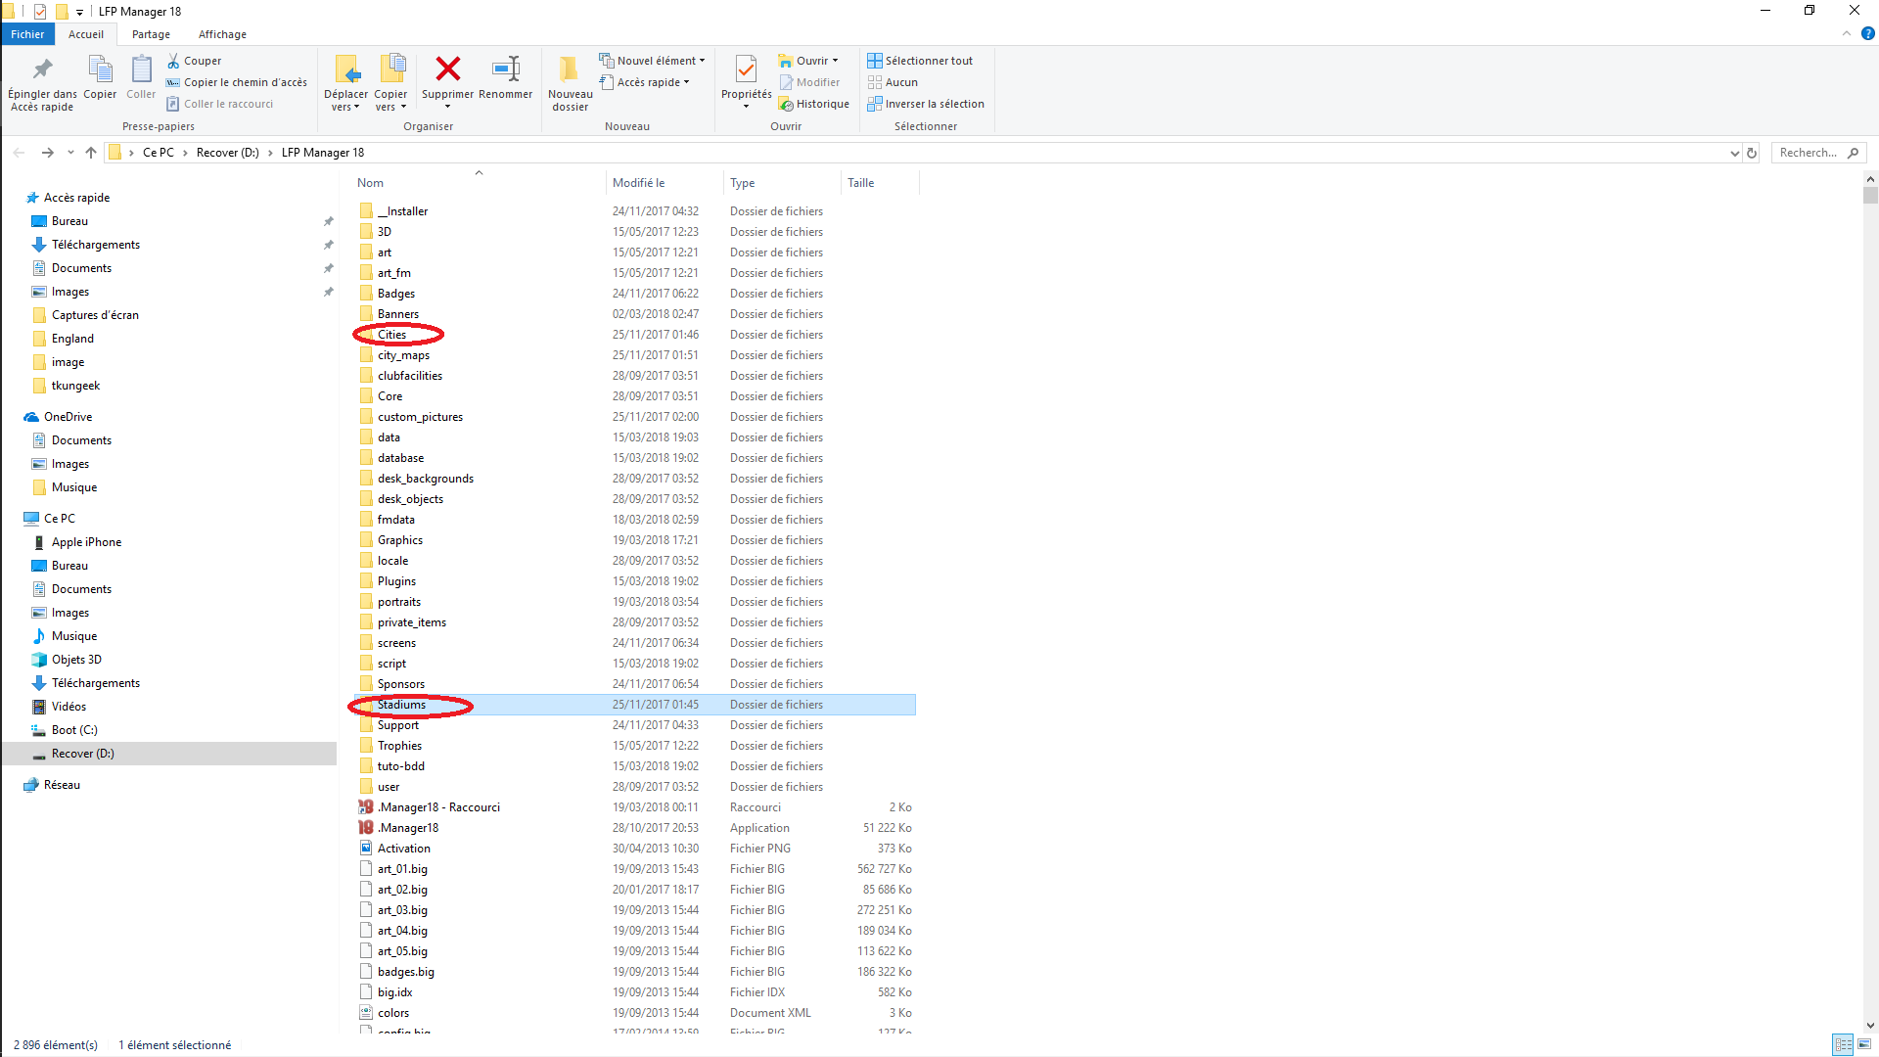This screenshot has width=1879, height=1057.
Task: Click the Modifier button
Action: [x=809, y=82]
